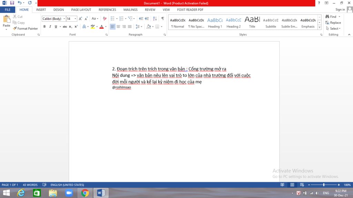Clear all formatting from text

click(x=105, y=19)
